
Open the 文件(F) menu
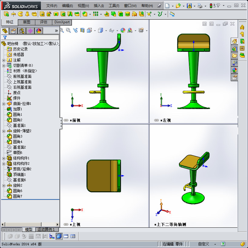pyautogui.click(x=52, y=6)
